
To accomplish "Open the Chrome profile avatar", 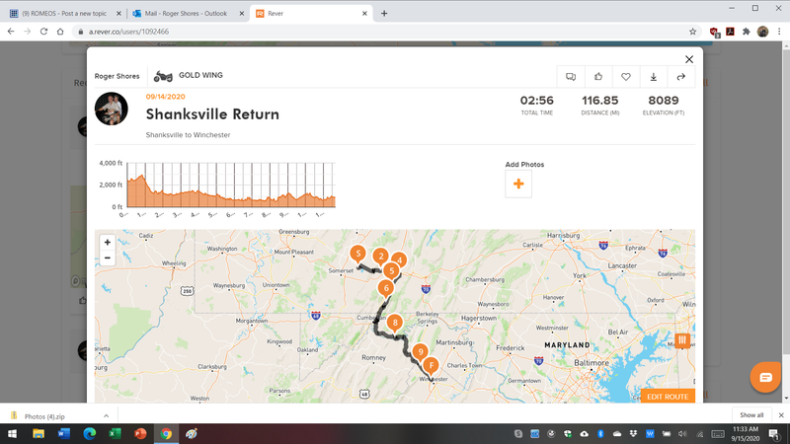I will point(762,32).
